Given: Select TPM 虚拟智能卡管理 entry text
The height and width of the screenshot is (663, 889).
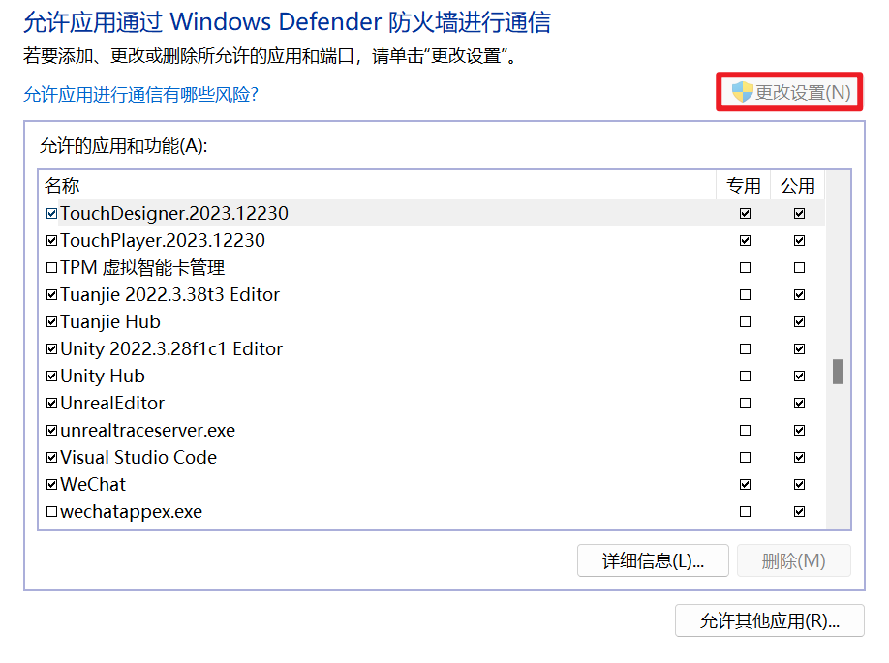Looking at the screenshot, I should (x=142, y=267).
